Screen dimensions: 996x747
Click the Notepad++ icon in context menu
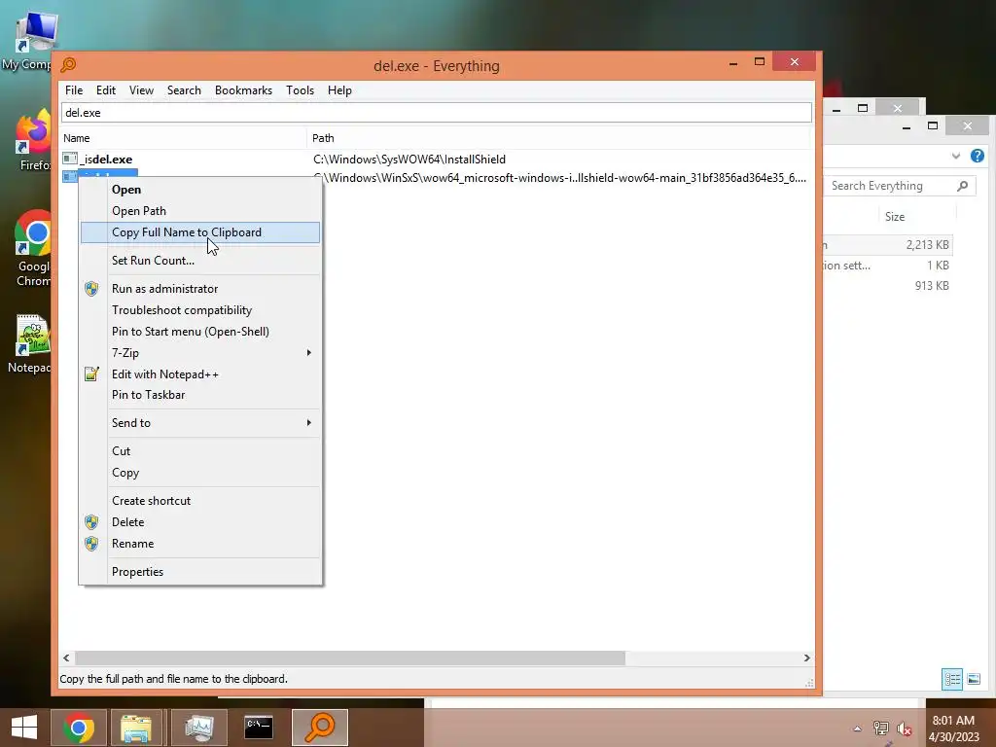click(91, 374)
